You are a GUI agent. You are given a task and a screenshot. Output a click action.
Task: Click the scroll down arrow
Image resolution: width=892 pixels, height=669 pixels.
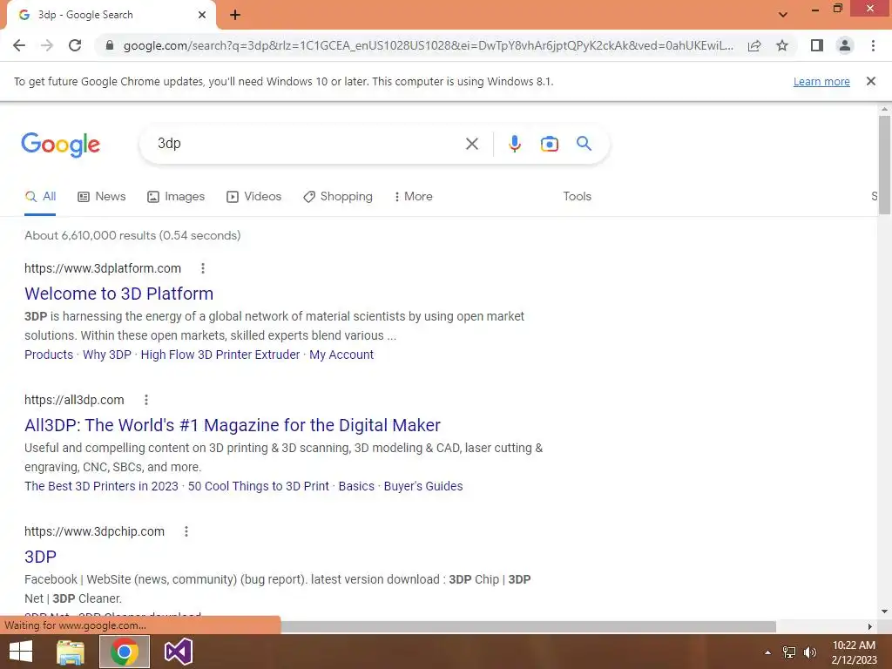pyautogui.click(x=884, y=612)
